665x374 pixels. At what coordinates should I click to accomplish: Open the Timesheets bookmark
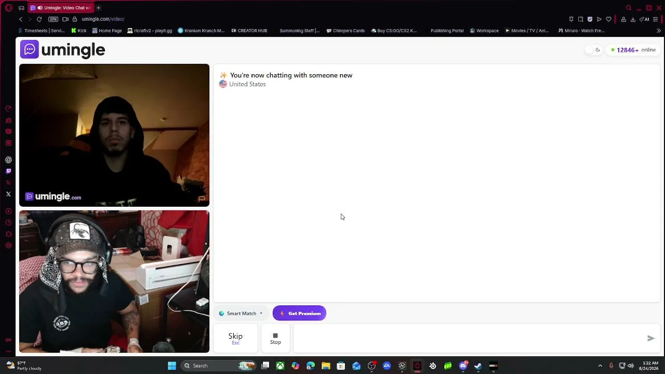pyautogui.click(x=42, y=31)
